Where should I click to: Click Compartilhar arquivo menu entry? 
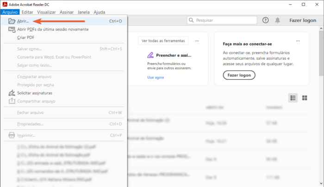tap(64, 101)
